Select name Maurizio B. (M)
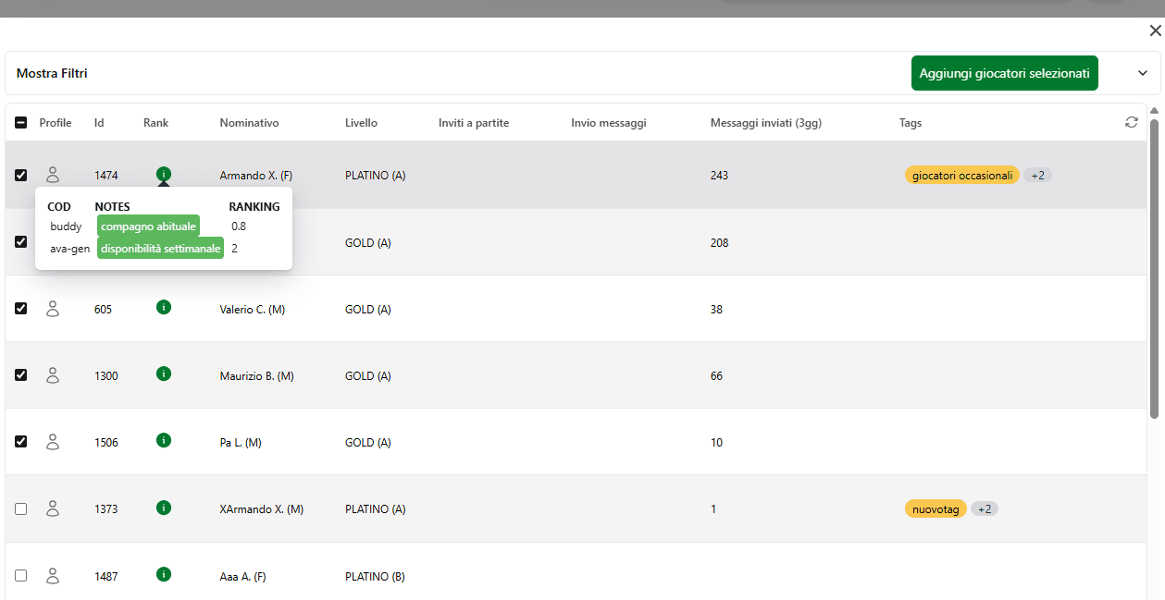This screenshot has width=1165, height=600. [x=256, y=376]
